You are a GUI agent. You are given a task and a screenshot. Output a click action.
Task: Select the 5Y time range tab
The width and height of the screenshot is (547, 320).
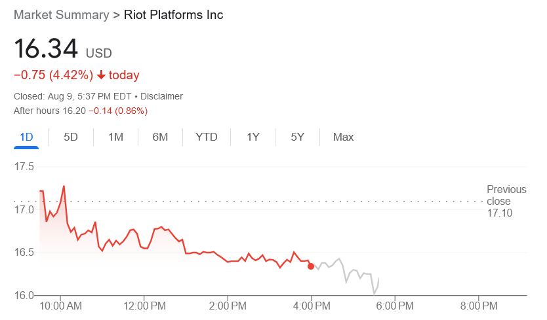point(298,137)
